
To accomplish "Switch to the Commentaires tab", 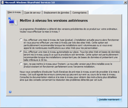I will point(79,13).
